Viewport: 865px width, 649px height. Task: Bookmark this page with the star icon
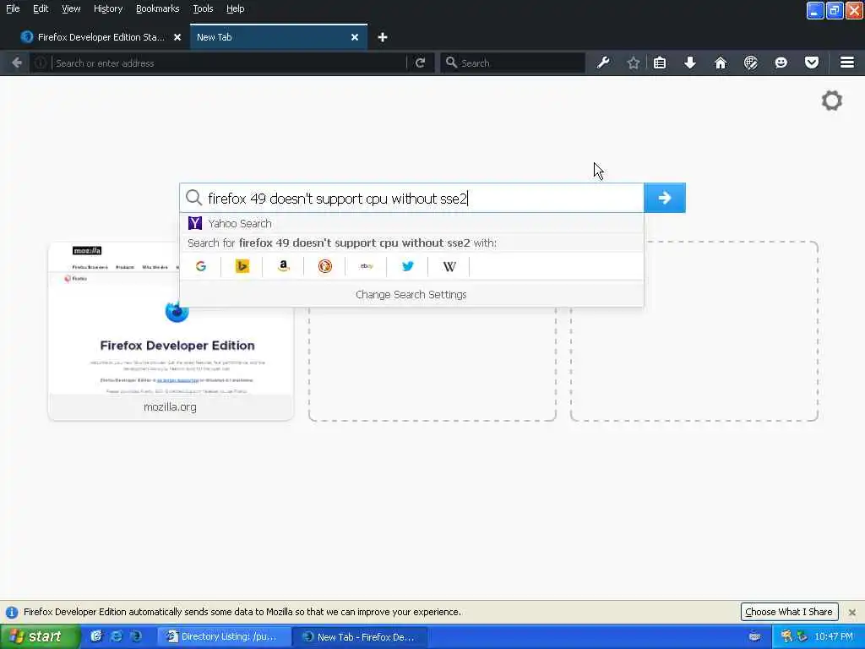pyautogui.click(x=634, y=63)
